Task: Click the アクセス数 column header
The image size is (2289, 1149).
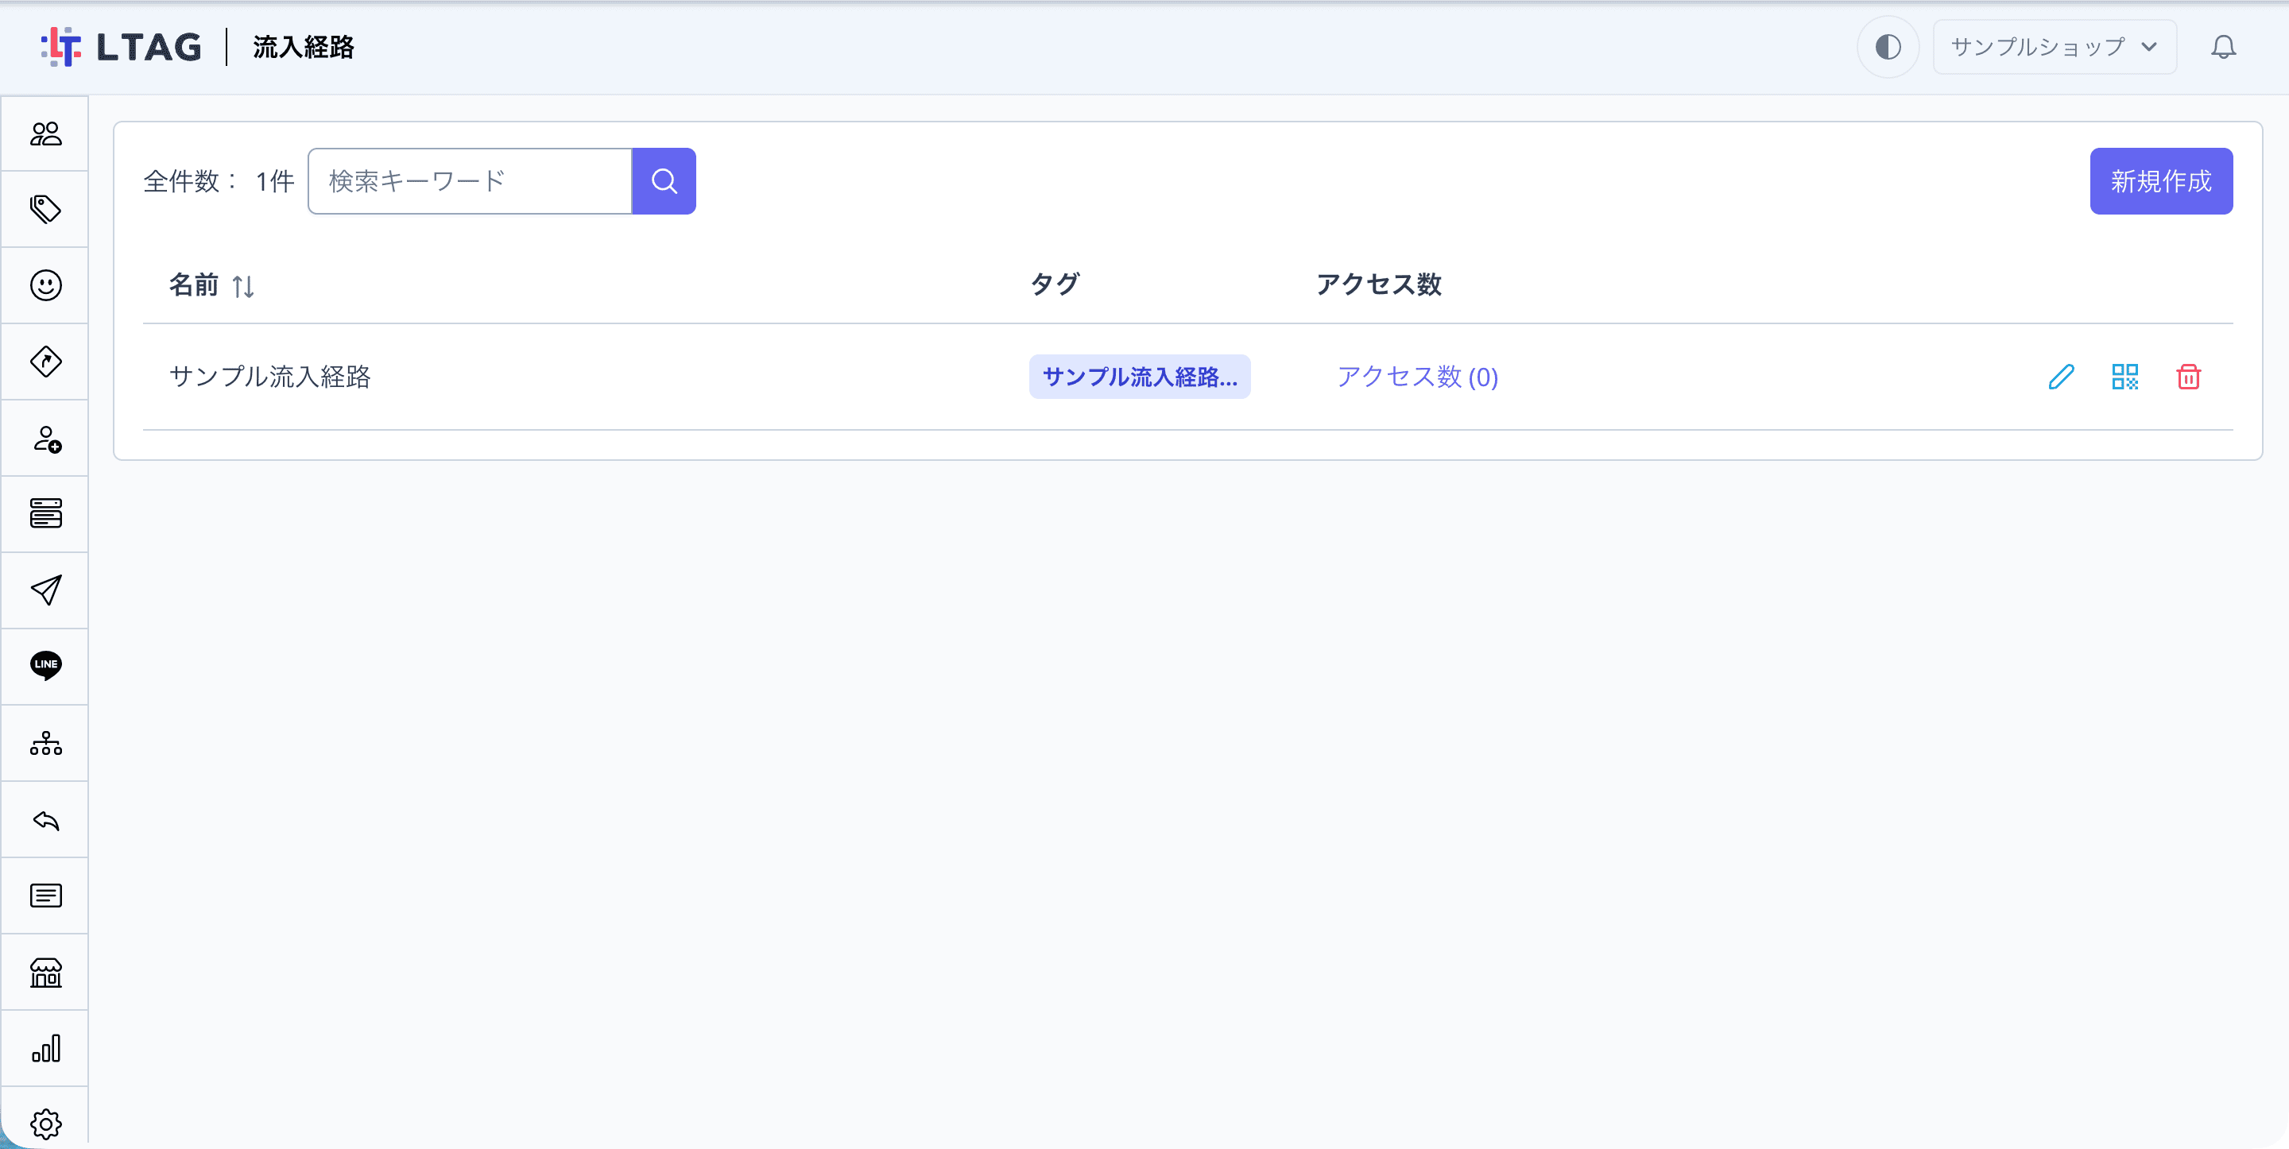Action: coord(1378,284)
